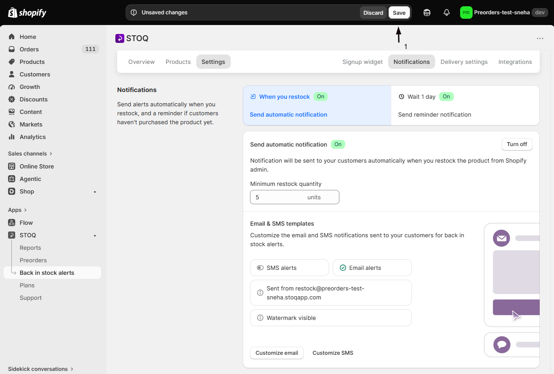Click the Unsaved changes warning icon
This screenshot has width=554, height=374.
134,13
